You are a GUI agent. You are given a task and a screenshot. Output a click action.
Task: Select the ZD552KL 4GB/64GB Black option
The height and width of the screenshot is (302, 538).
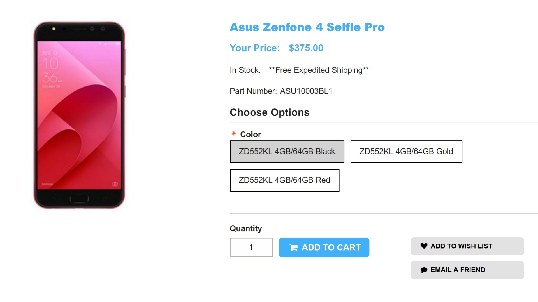(287, 152)
